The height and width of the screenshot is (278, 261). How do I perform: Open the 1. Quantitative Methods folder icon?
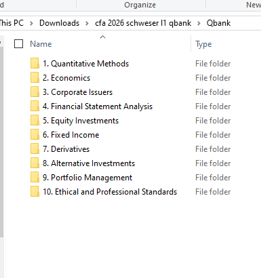click(x=35, y=63)
